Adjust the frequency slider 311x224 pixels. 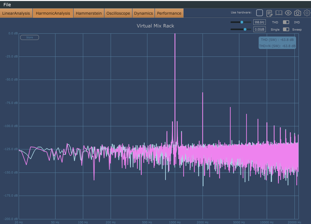coord(241,22)
